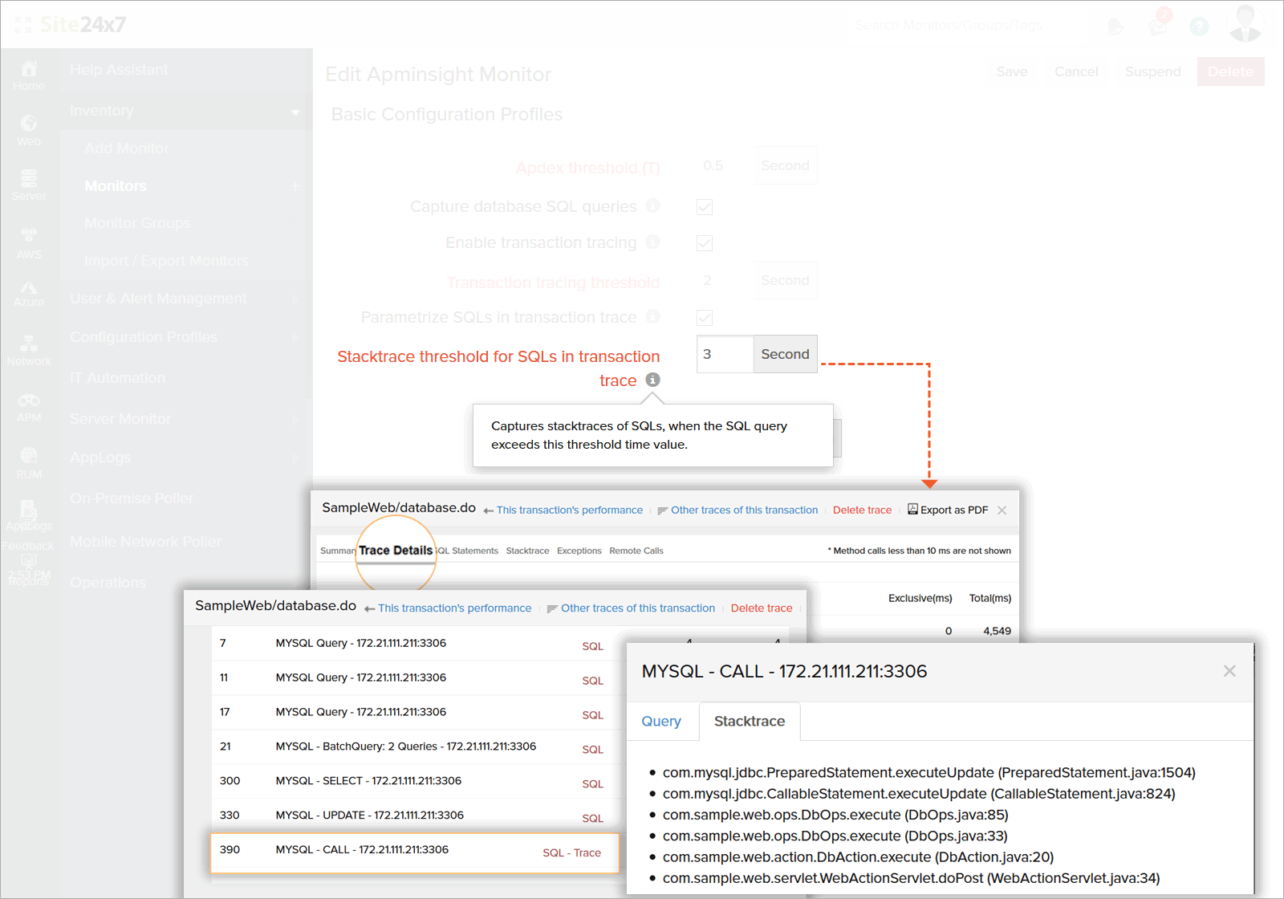
Task: Open SQL link for row 7
Action: click(x=592, y=647)
